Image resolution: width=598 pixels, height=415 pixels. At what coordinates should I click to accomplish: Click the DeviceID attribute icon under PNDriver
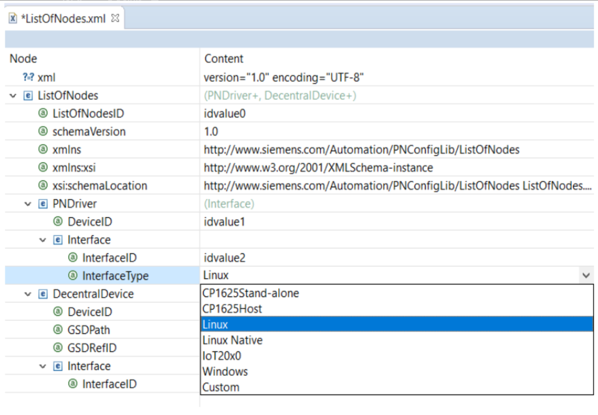click(x=58, y=222)
